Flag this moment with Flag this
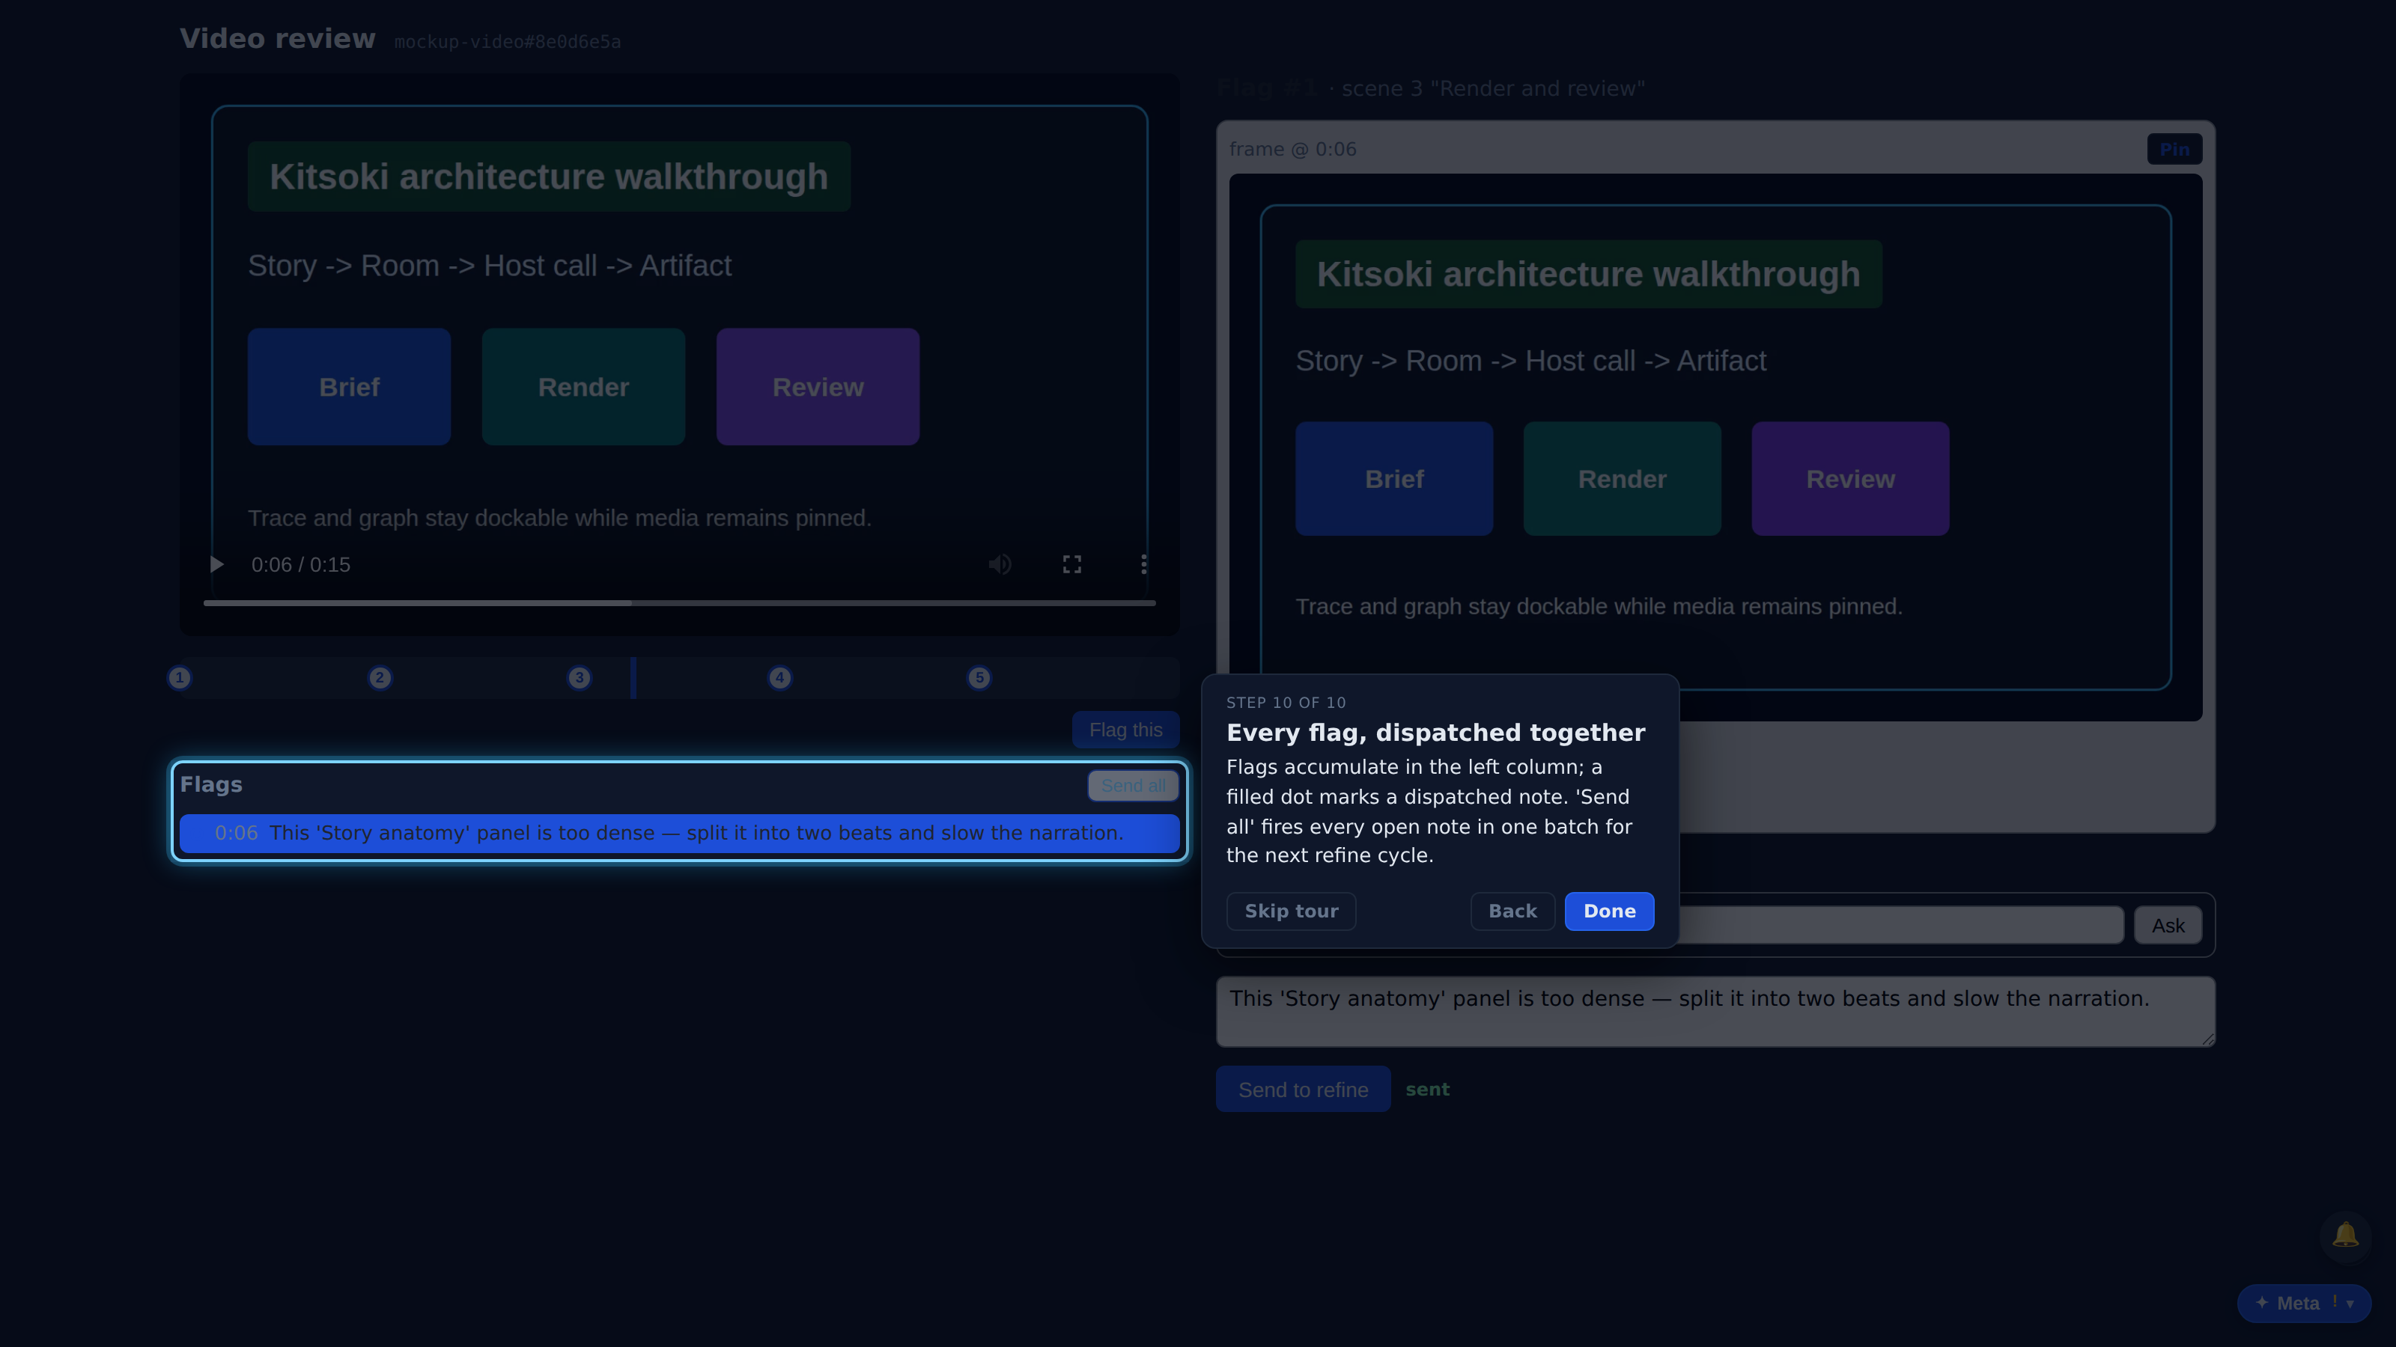This screenshot has width=2396, height=1347. (x=1125, y=730)
